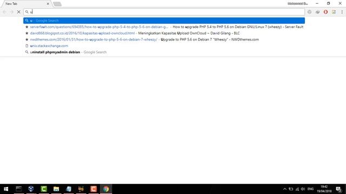The width and height of the screenshot is (346, 194).
Task: Open the orange Camtasia recorder icon in taskbar
Action: tap(94, 189)
